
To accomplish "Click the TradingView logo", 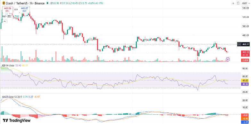I will (x=17, y=120).
